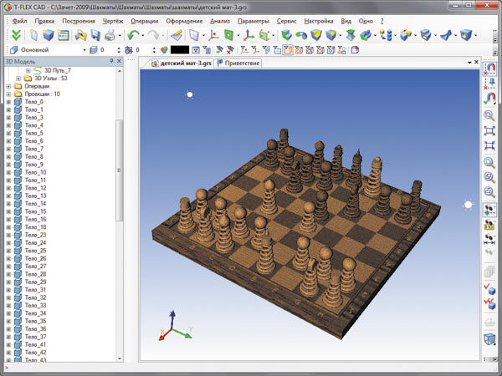This screenshot has width=502, height=376.
Task: Expand the 3D Узлы : 53 node
Action: click(18, 79)
